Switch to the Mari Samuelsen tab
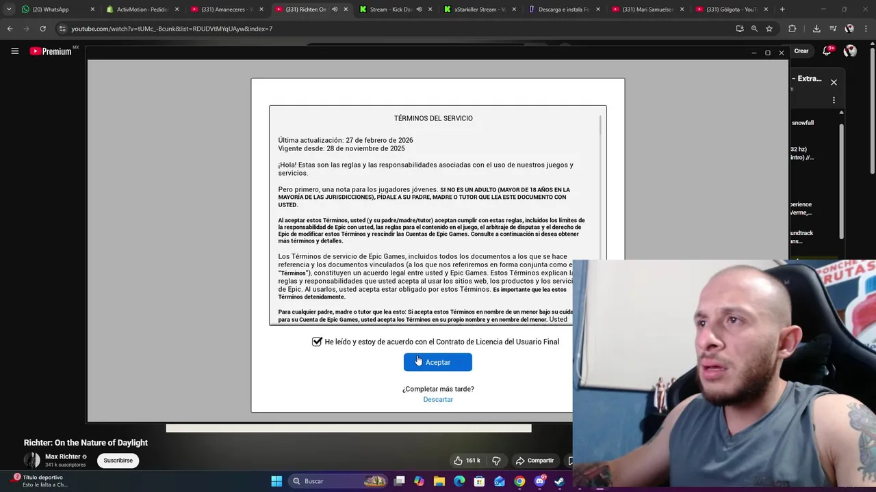This screenshot has height=492, width=876. point(647,10)
